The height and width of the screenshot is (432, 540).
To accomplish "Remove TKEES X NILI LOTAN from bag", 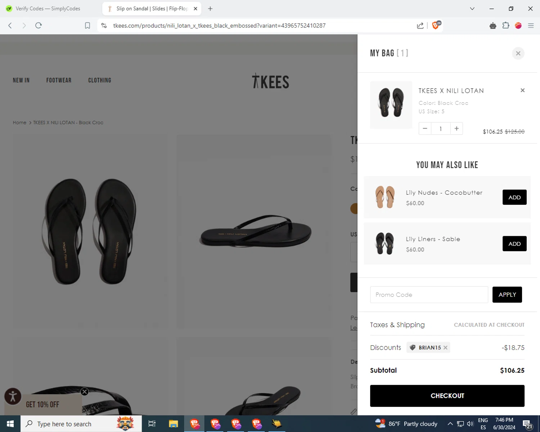I will (522, 90).
